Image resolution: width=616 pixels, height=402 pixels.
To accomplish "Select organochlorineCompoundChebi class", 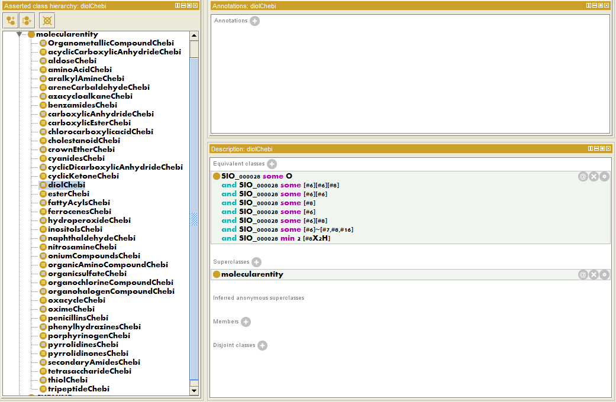I will point(111,283).
